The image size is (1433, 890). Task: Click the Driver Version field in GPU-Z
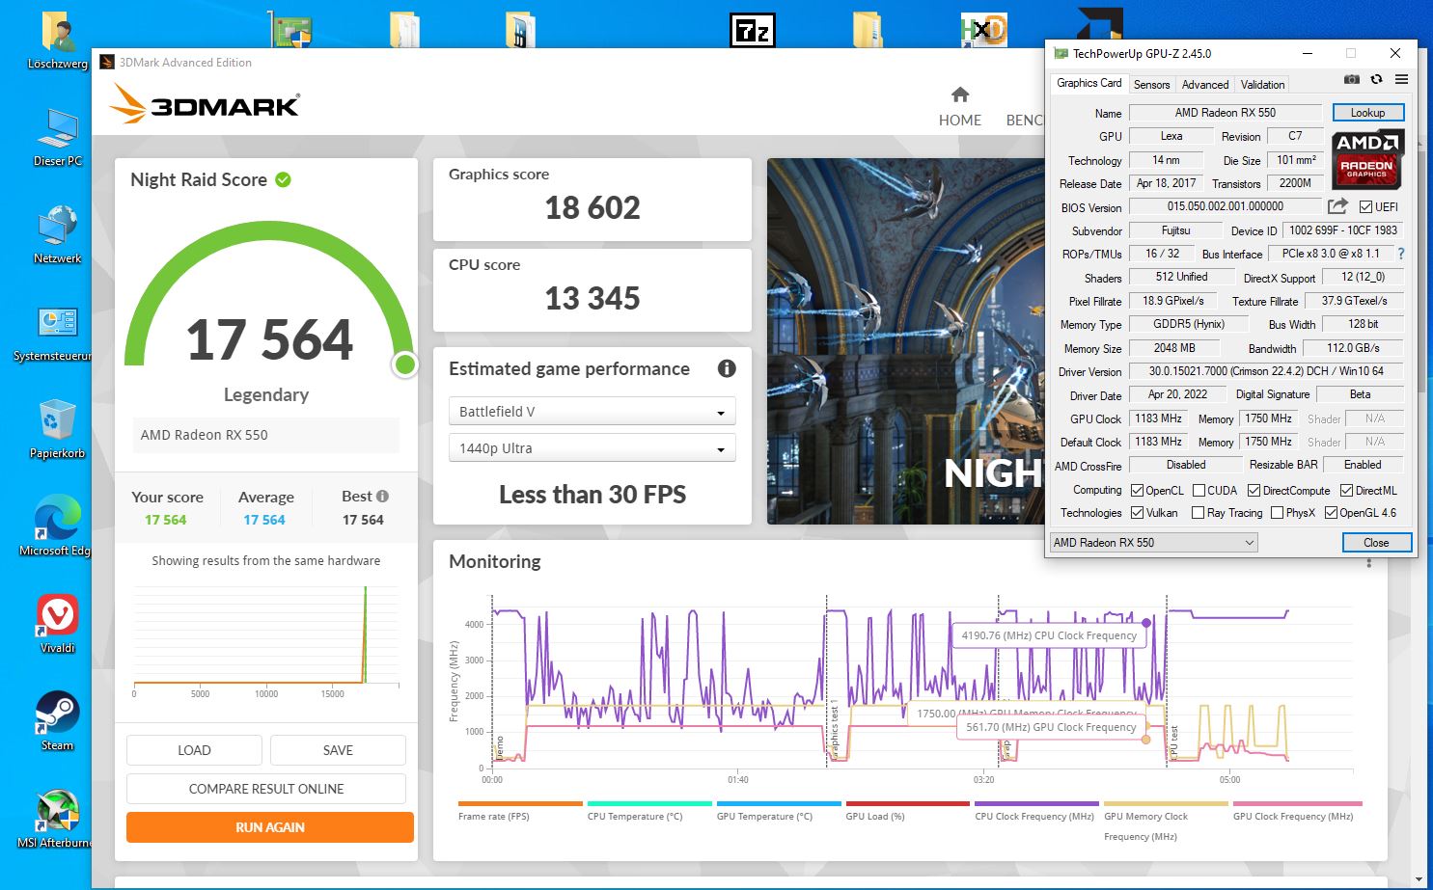(1266, 371)
